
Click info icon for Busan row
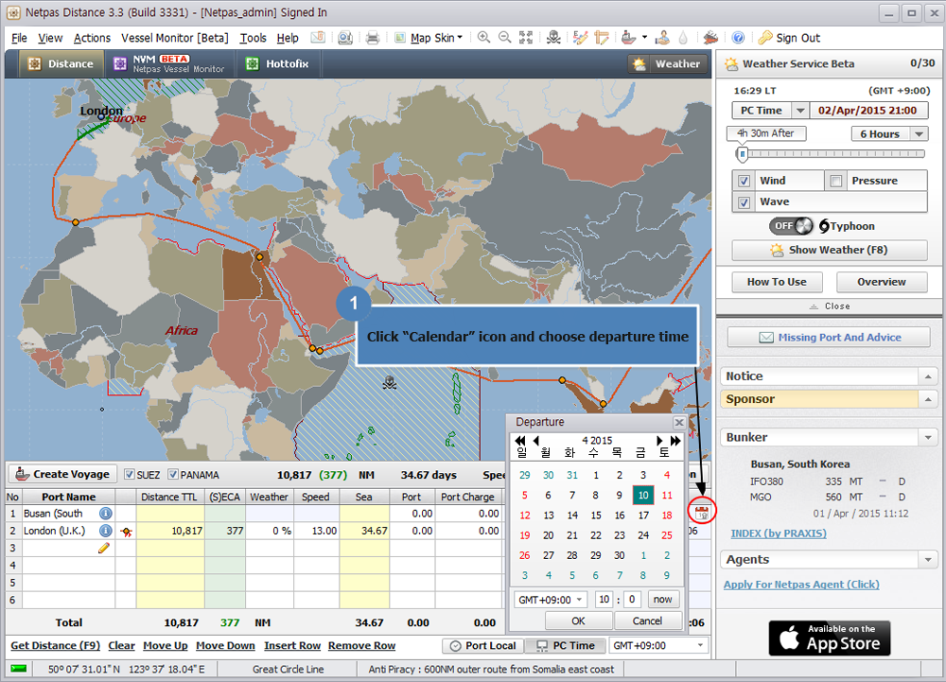tap(106, 514)
